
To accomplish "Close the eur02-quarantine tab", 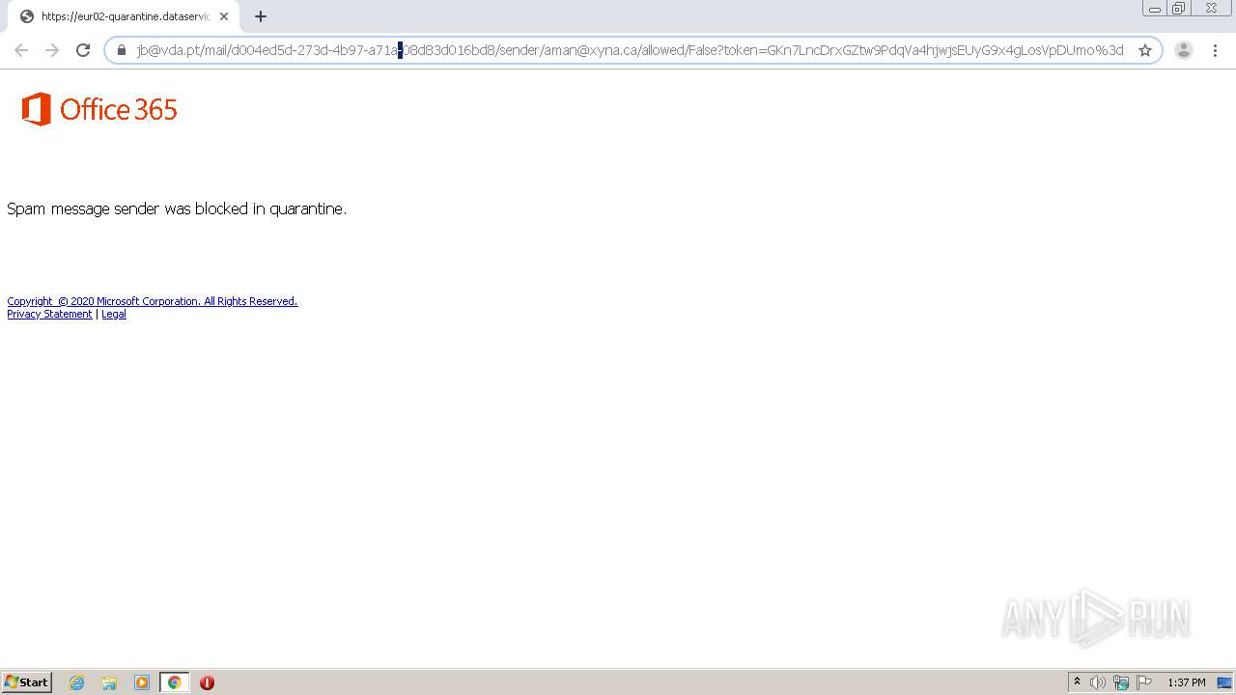I will pos(224,16).
